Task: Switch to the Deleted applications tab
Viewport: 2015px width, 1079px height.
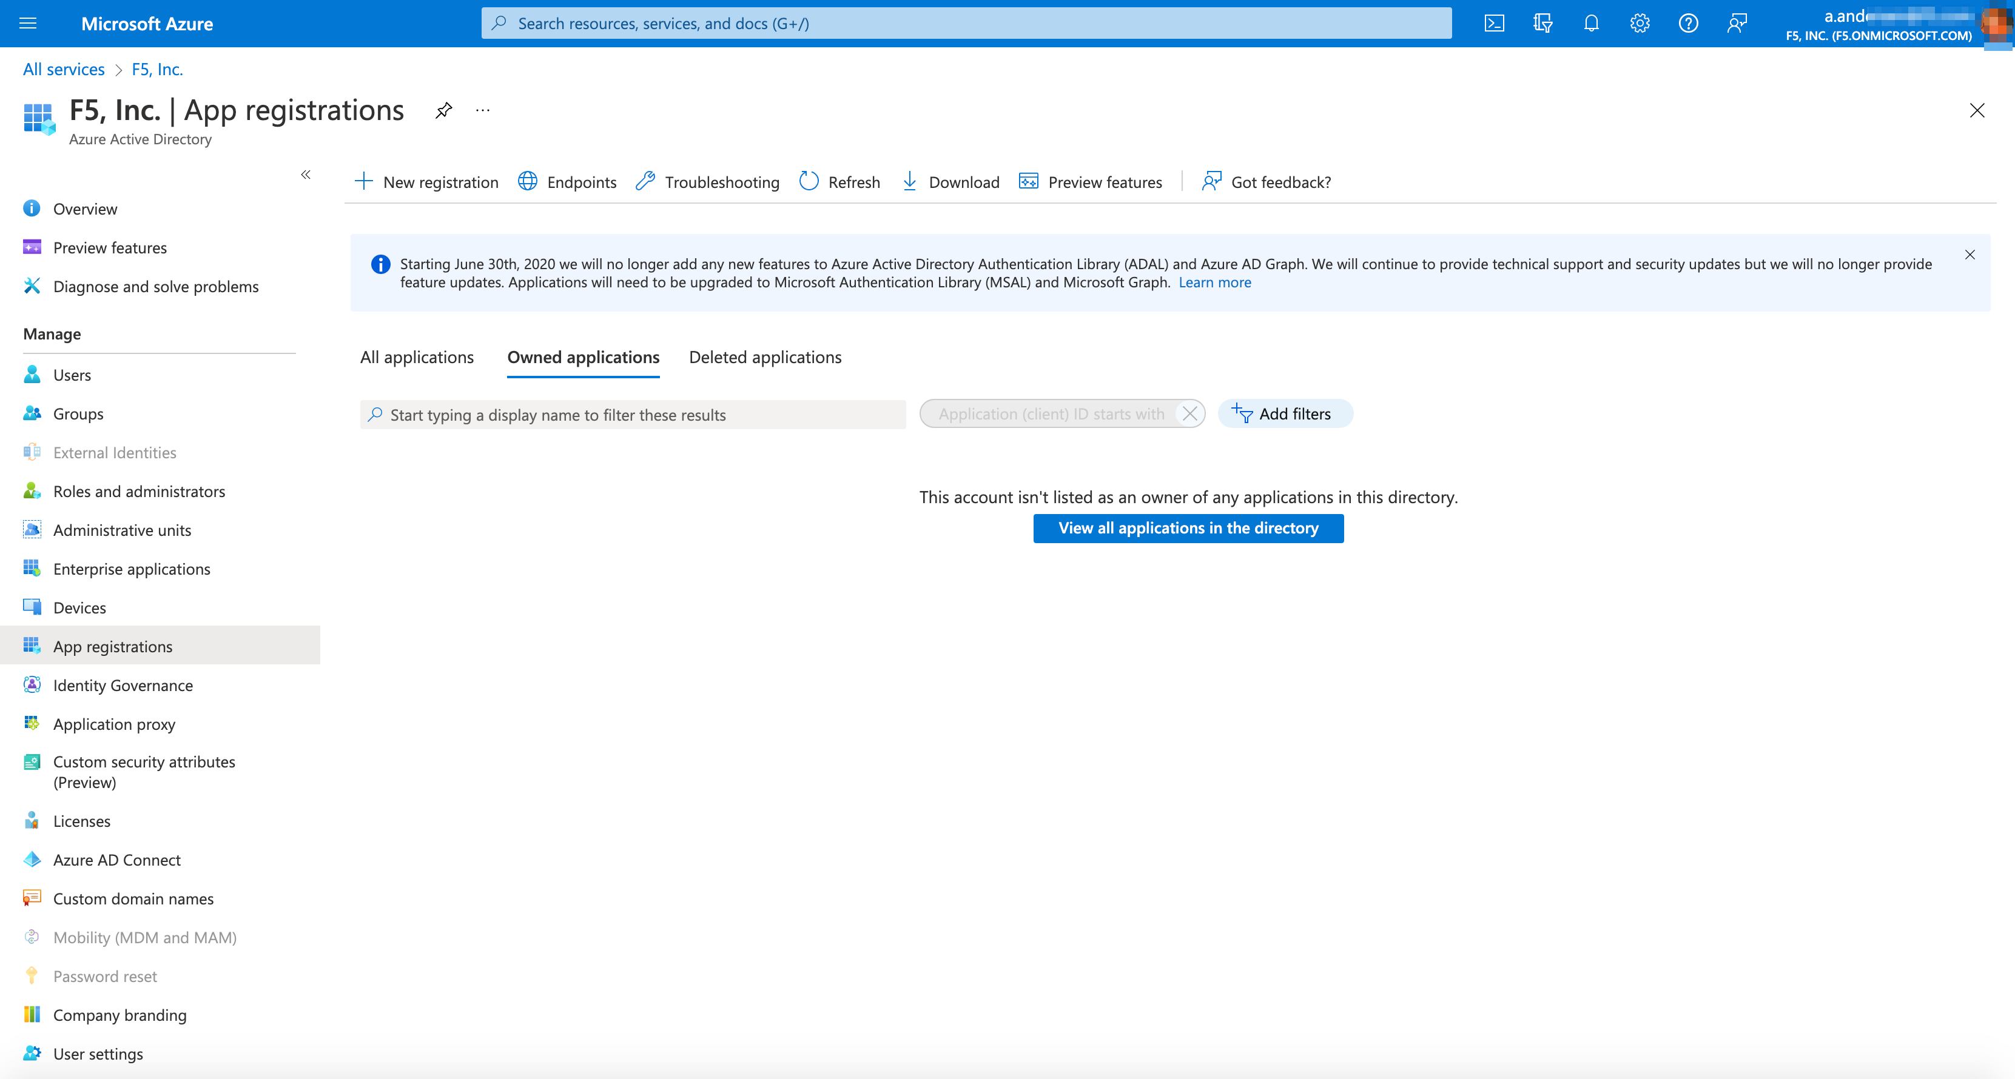Action: pyautogui.click(x=765, y=357)
